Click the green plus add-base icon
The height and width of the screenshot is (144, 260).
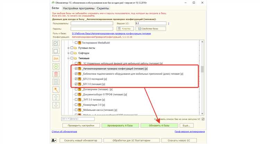click(x=56, y=66)
